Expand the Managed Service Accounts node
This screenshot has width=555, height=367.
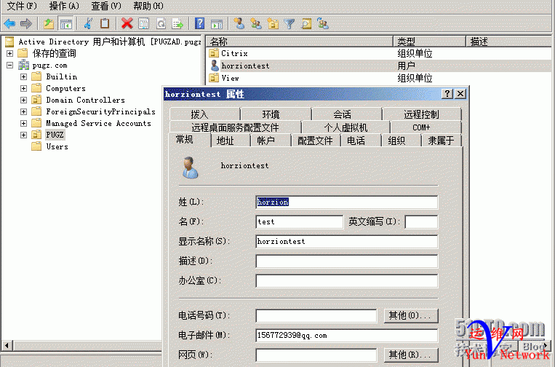pos(24,123)
